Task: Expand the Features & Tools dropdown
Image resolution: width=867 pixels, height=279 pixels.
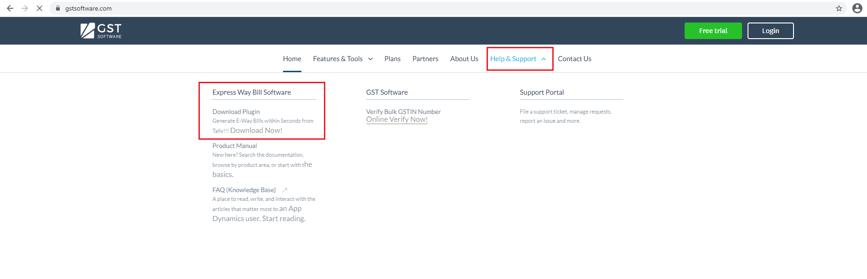Action: pyautogui.click(x=343, y=59)
